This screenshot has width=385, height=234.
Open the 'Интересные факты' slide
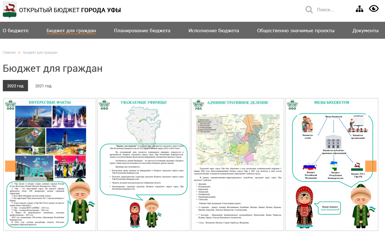coord(50,164)
